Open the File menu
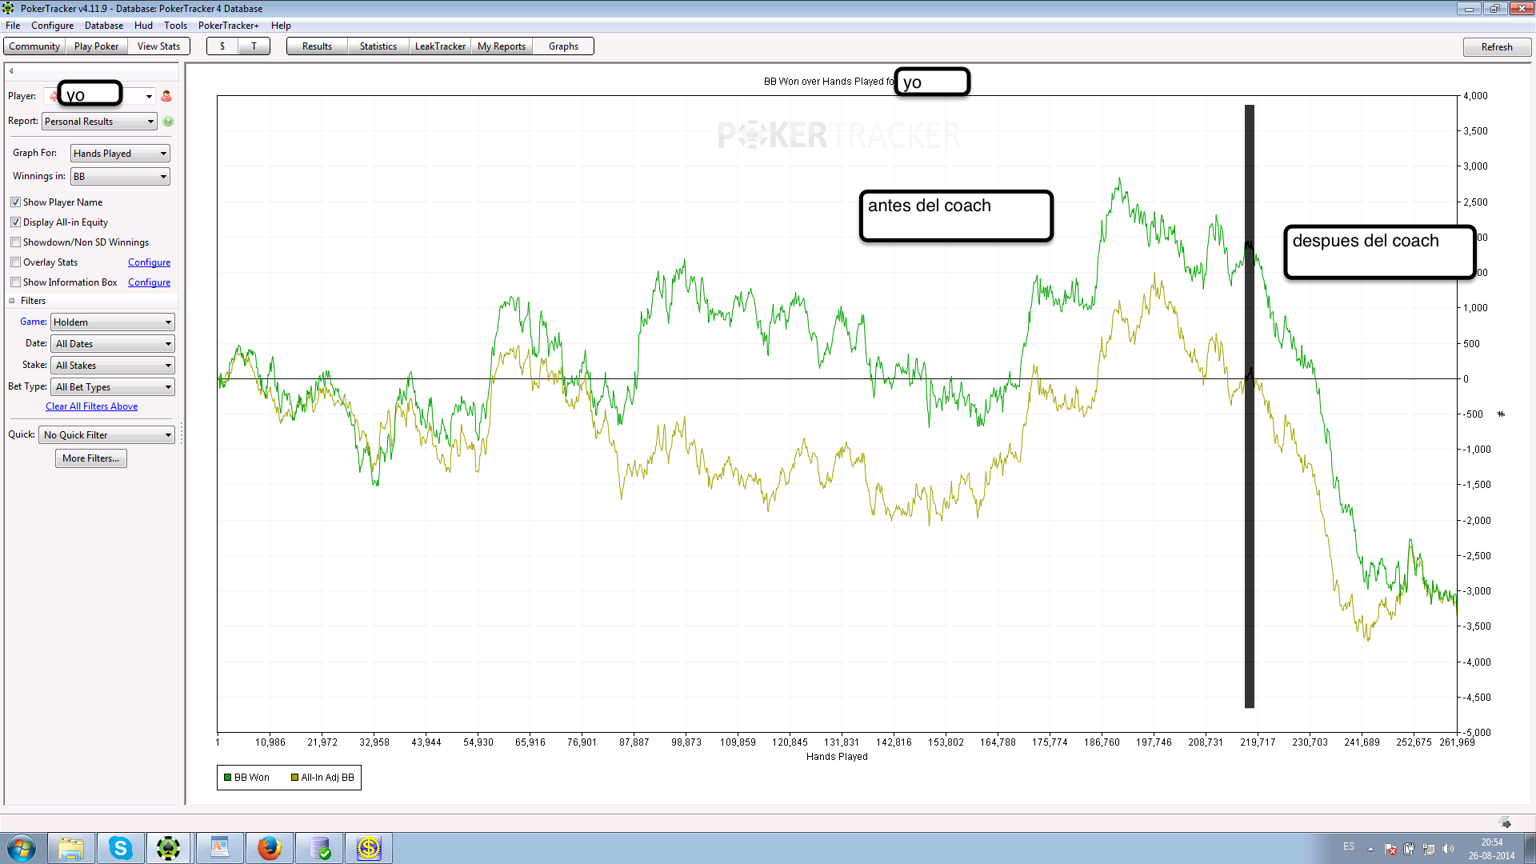 click(13, 26)
